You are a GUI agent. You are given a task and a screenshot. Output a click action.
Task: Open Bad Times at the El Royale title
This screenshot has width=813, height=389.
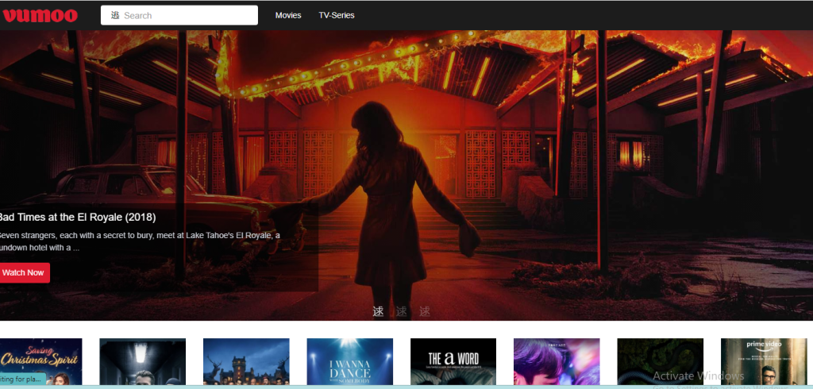tap(77, 217)
